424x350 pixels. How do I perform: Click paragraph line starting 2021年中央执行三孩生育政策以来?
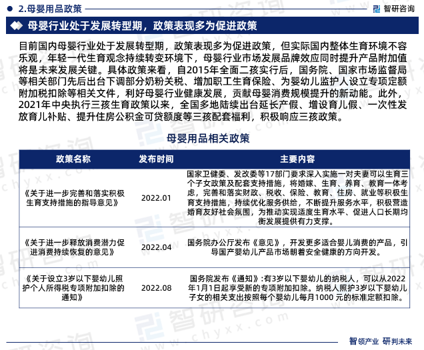click(213, 105)
